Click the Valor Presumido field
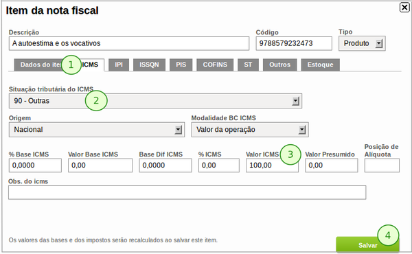The height and width of the screenshot is (254, 412). (332, 165)
